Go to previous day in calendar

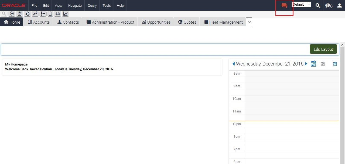pyautogui.click(x=234, y=64)
